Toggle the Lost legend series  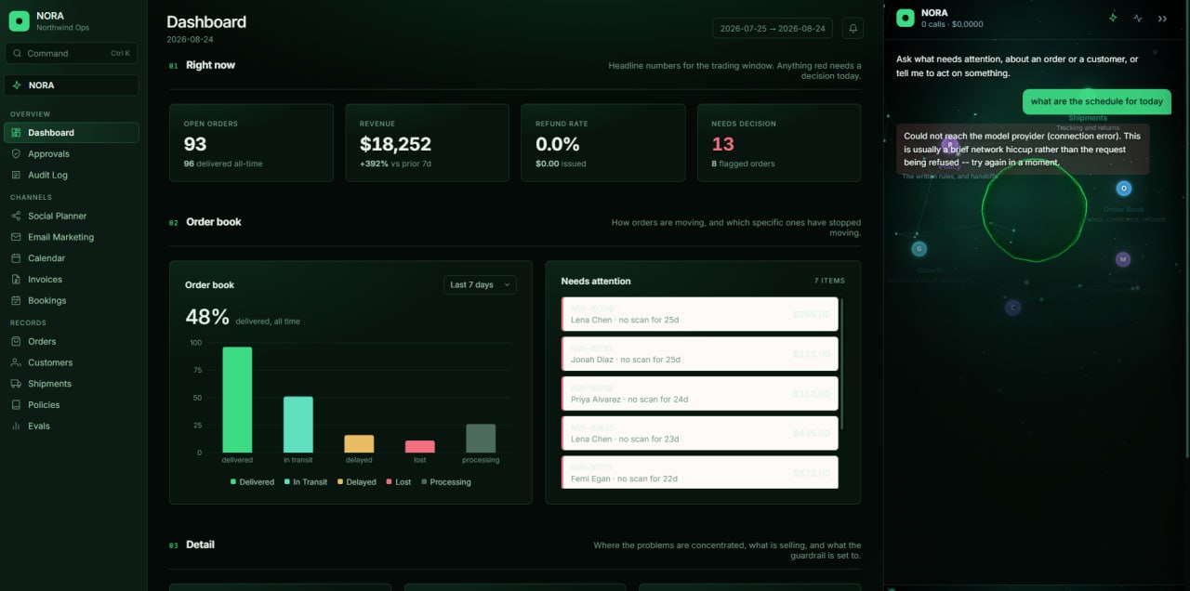[x=398, y=482]
